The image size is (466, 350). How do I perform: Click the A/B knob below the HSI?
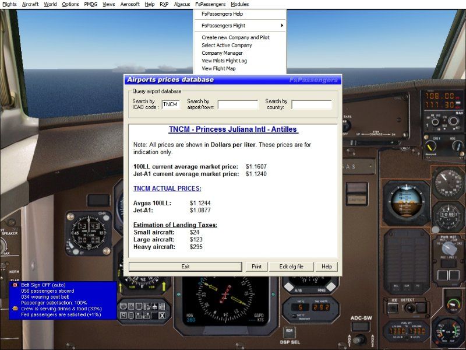click(x=289, y=286)
